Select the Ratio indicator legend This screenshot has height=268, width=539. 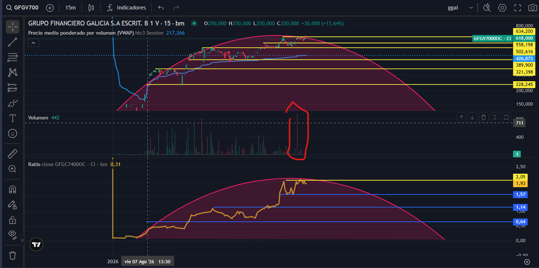pos(74,164)
